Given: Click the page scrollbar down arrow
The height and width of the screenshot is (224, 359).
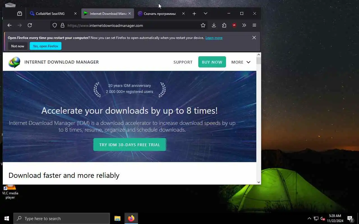Looking at the screenshot, I should pyautogui.click(x=259, y=182).
